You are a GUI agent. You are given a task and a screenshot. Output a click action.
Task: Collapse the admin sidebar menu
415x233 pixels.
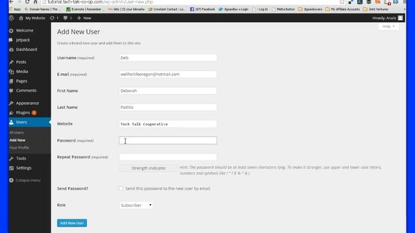coord(25,180)
